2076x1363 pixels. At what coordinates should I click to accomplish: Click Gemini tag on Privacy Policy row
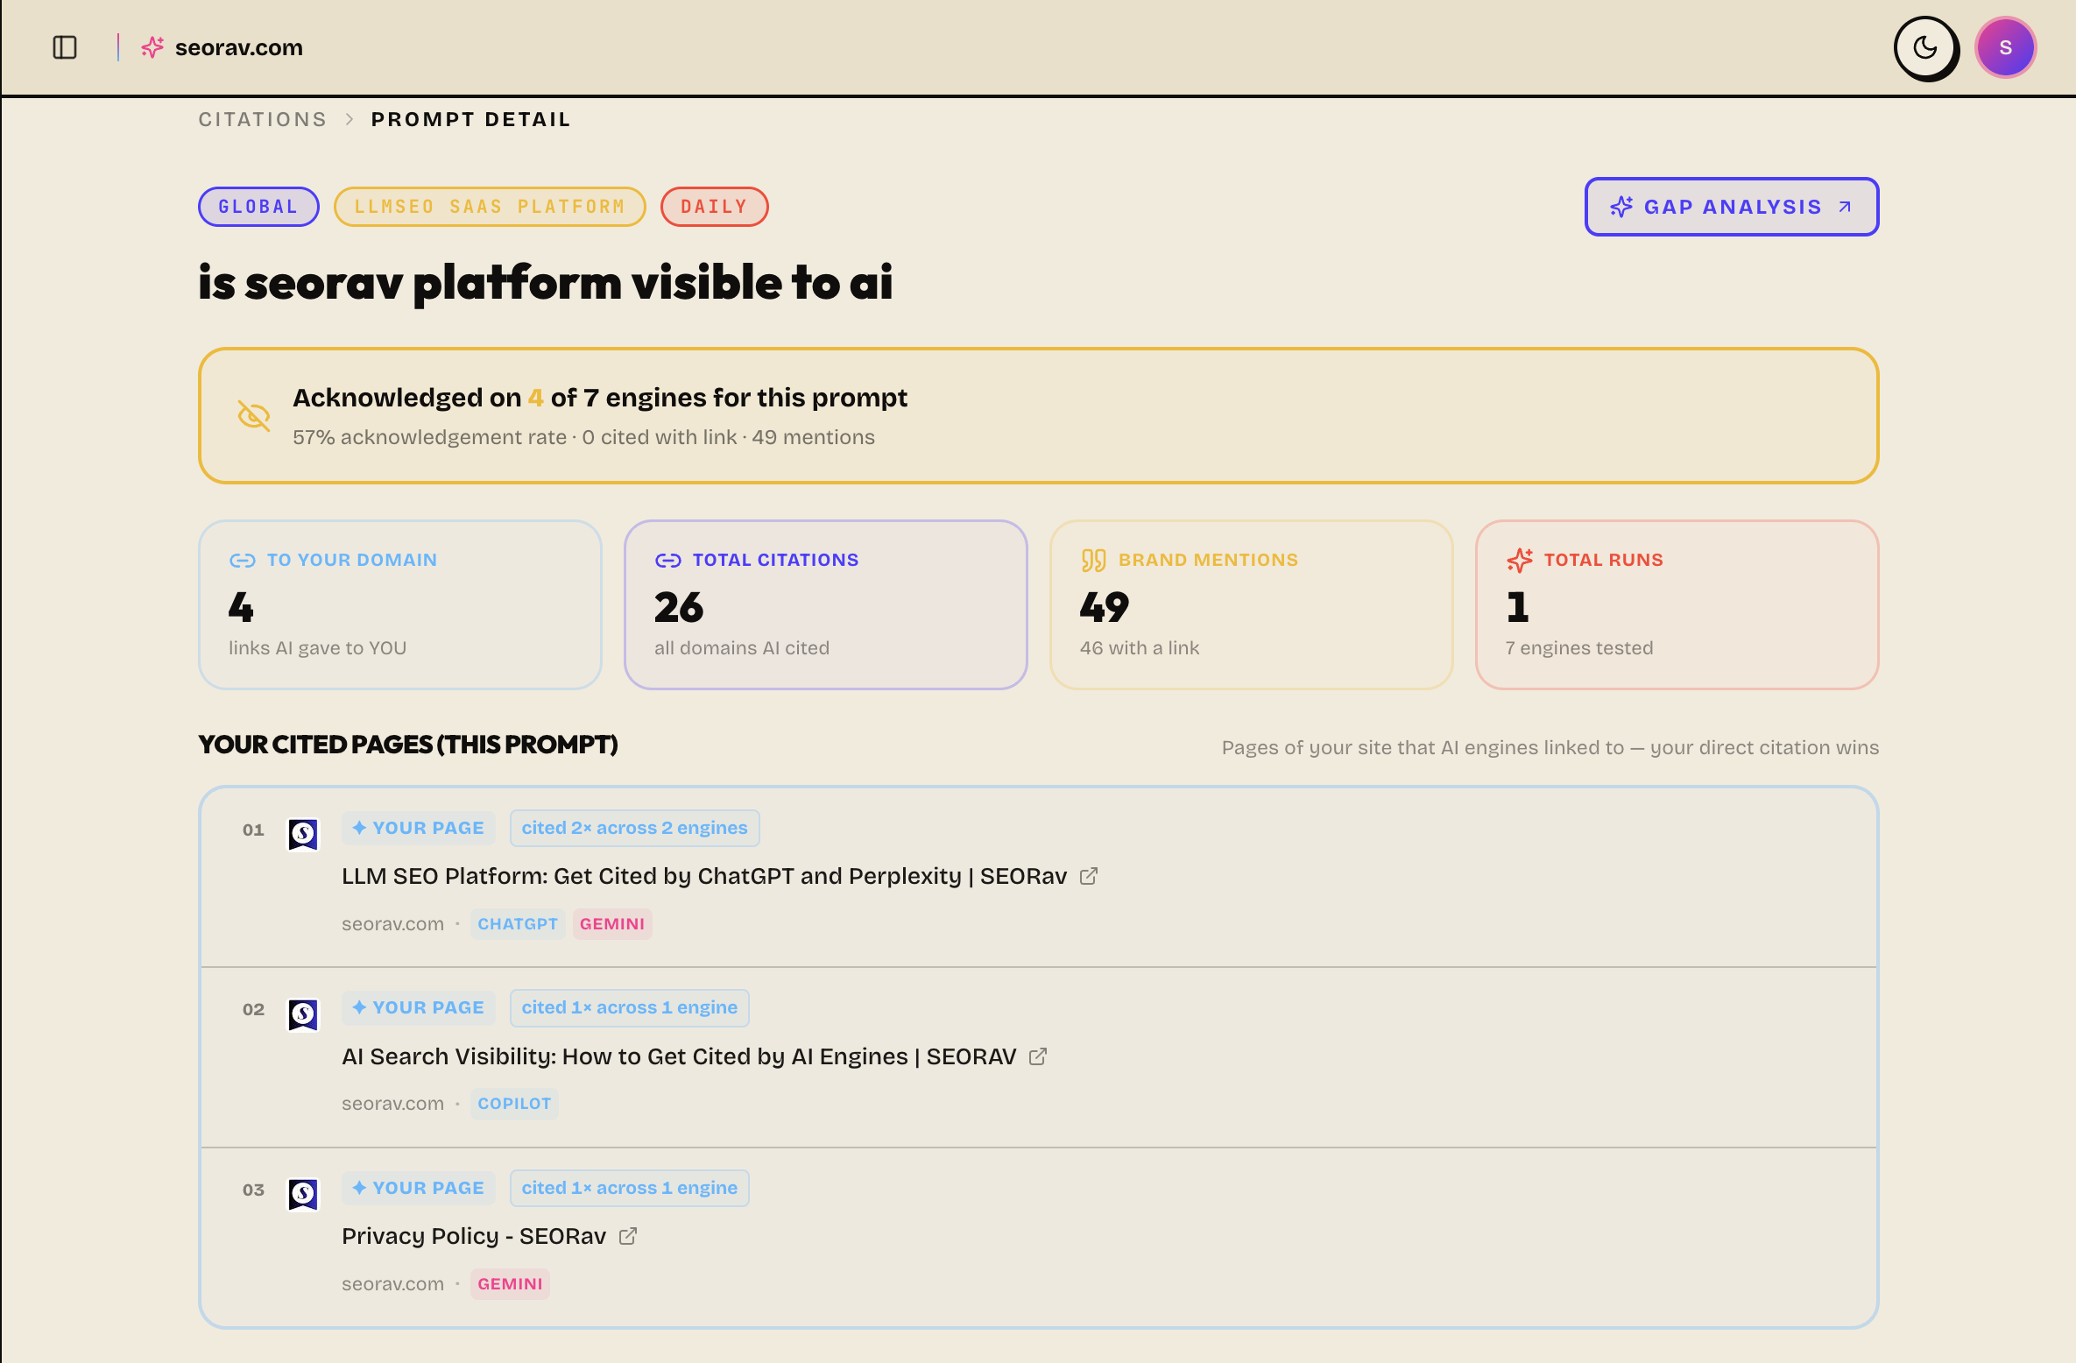click(x=510, y=1284)
